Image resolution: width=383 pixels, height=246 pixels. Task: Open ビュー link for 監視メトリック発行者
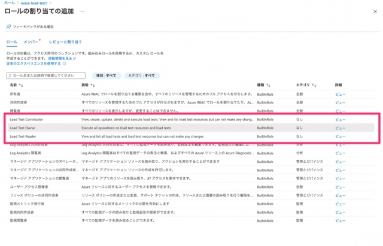click(341, 204)
